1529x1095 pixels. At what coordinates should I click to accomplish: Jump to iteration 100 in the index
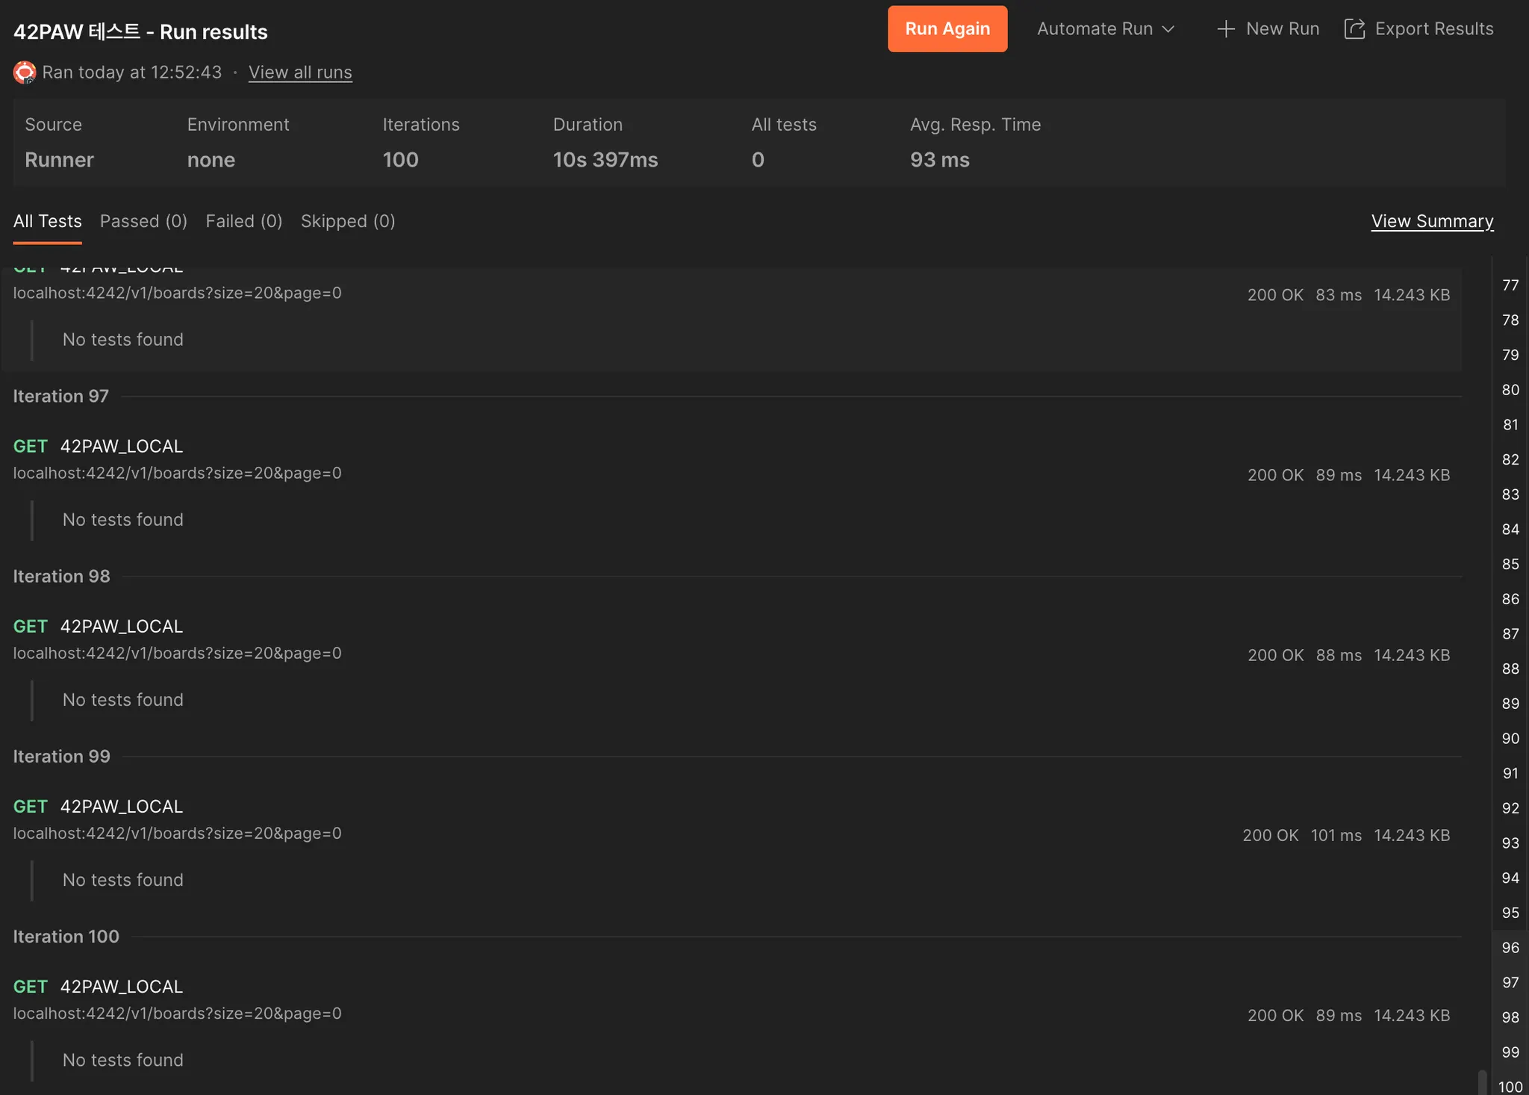pos(1510,1087)
